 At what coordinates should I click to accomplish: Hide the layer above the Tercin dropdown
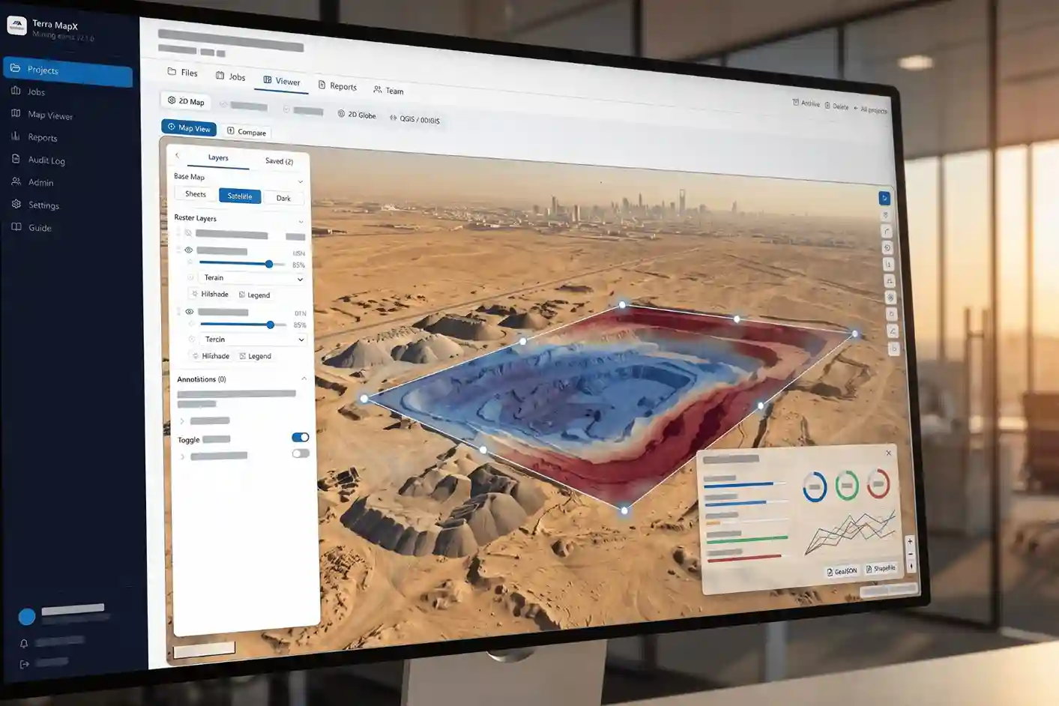(x=190, y=312)
